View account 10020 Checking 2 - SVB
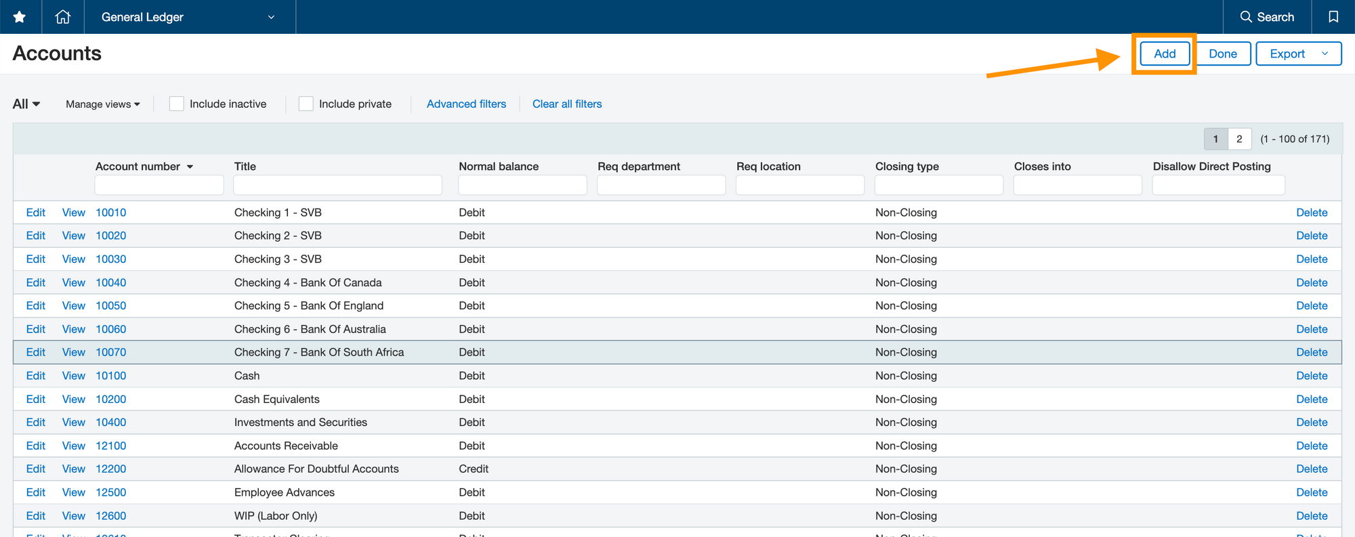 pyautogui.click(x=73, y=236)
